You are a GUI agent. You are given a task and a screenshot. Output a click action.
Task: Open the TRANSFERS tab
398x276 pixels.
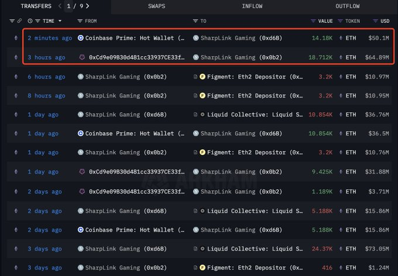[x=36, y=6]
